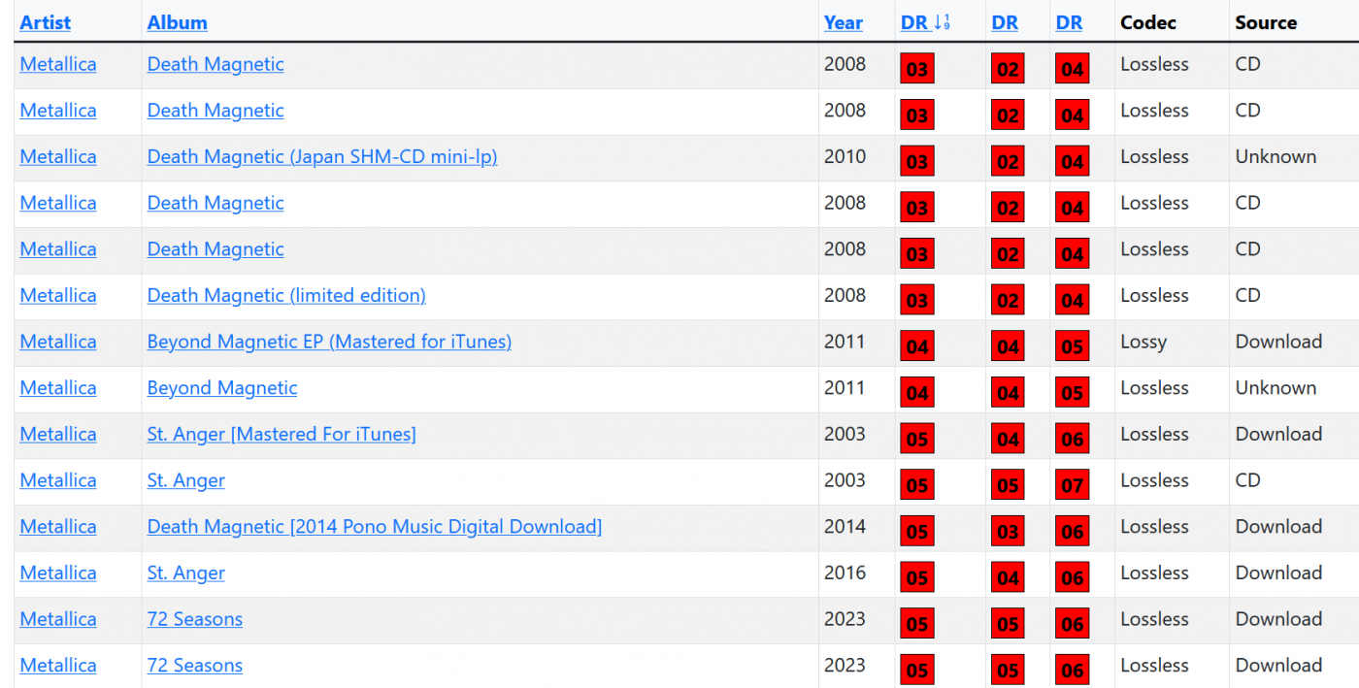Click Metallica in the limited edition row
This screenshot has width=1359, height=688.
(x=58, y=296)
